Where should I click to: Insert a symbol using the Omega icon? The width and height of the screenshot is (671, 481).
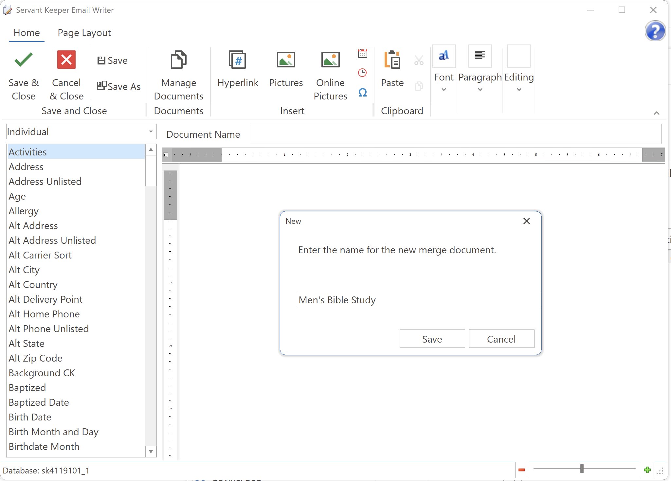pos(362,93)
